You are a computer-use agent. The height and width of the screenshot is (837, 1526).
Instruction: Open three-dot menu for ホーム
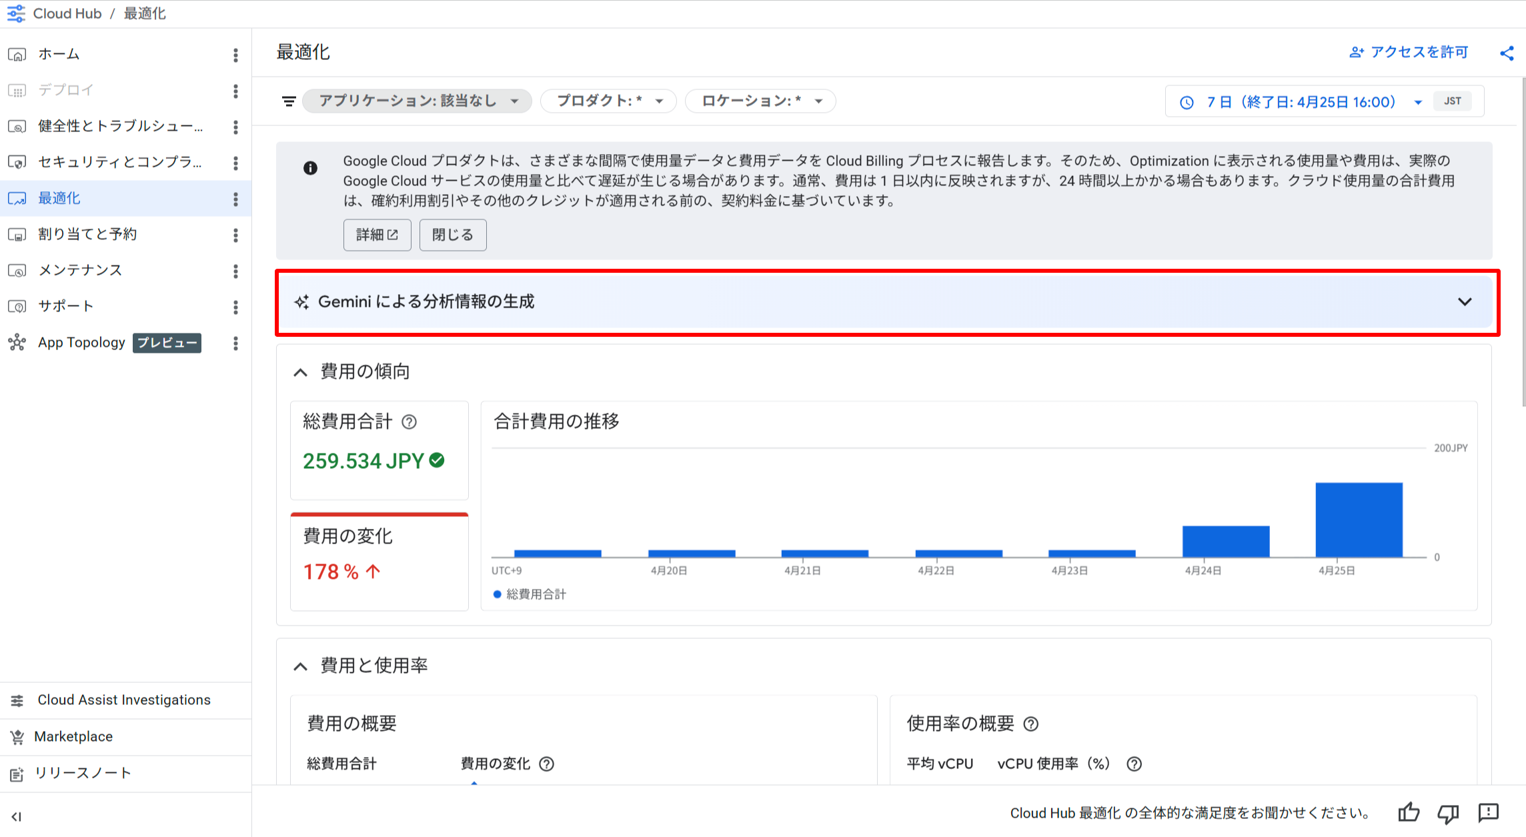coord(235,55)
